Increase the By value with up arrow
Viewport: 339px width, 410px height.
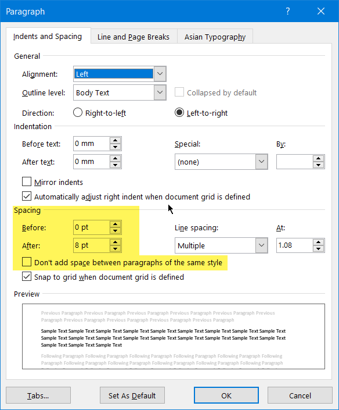[x=318, y=158]
